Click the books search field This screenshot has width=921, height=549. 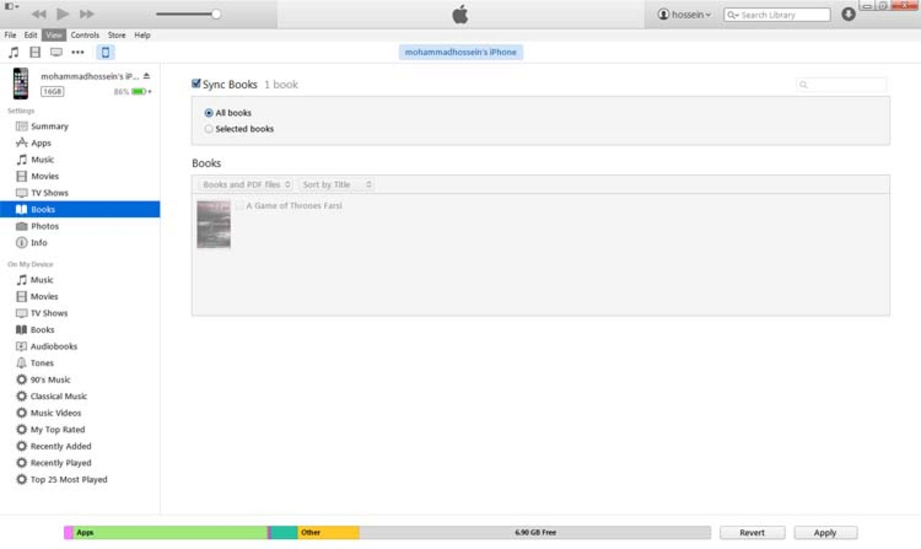[841, 84]
